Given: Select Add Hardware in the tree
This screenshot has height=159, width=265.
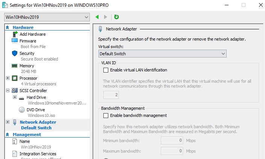Looking at the screenshot, I should point(33,34).
